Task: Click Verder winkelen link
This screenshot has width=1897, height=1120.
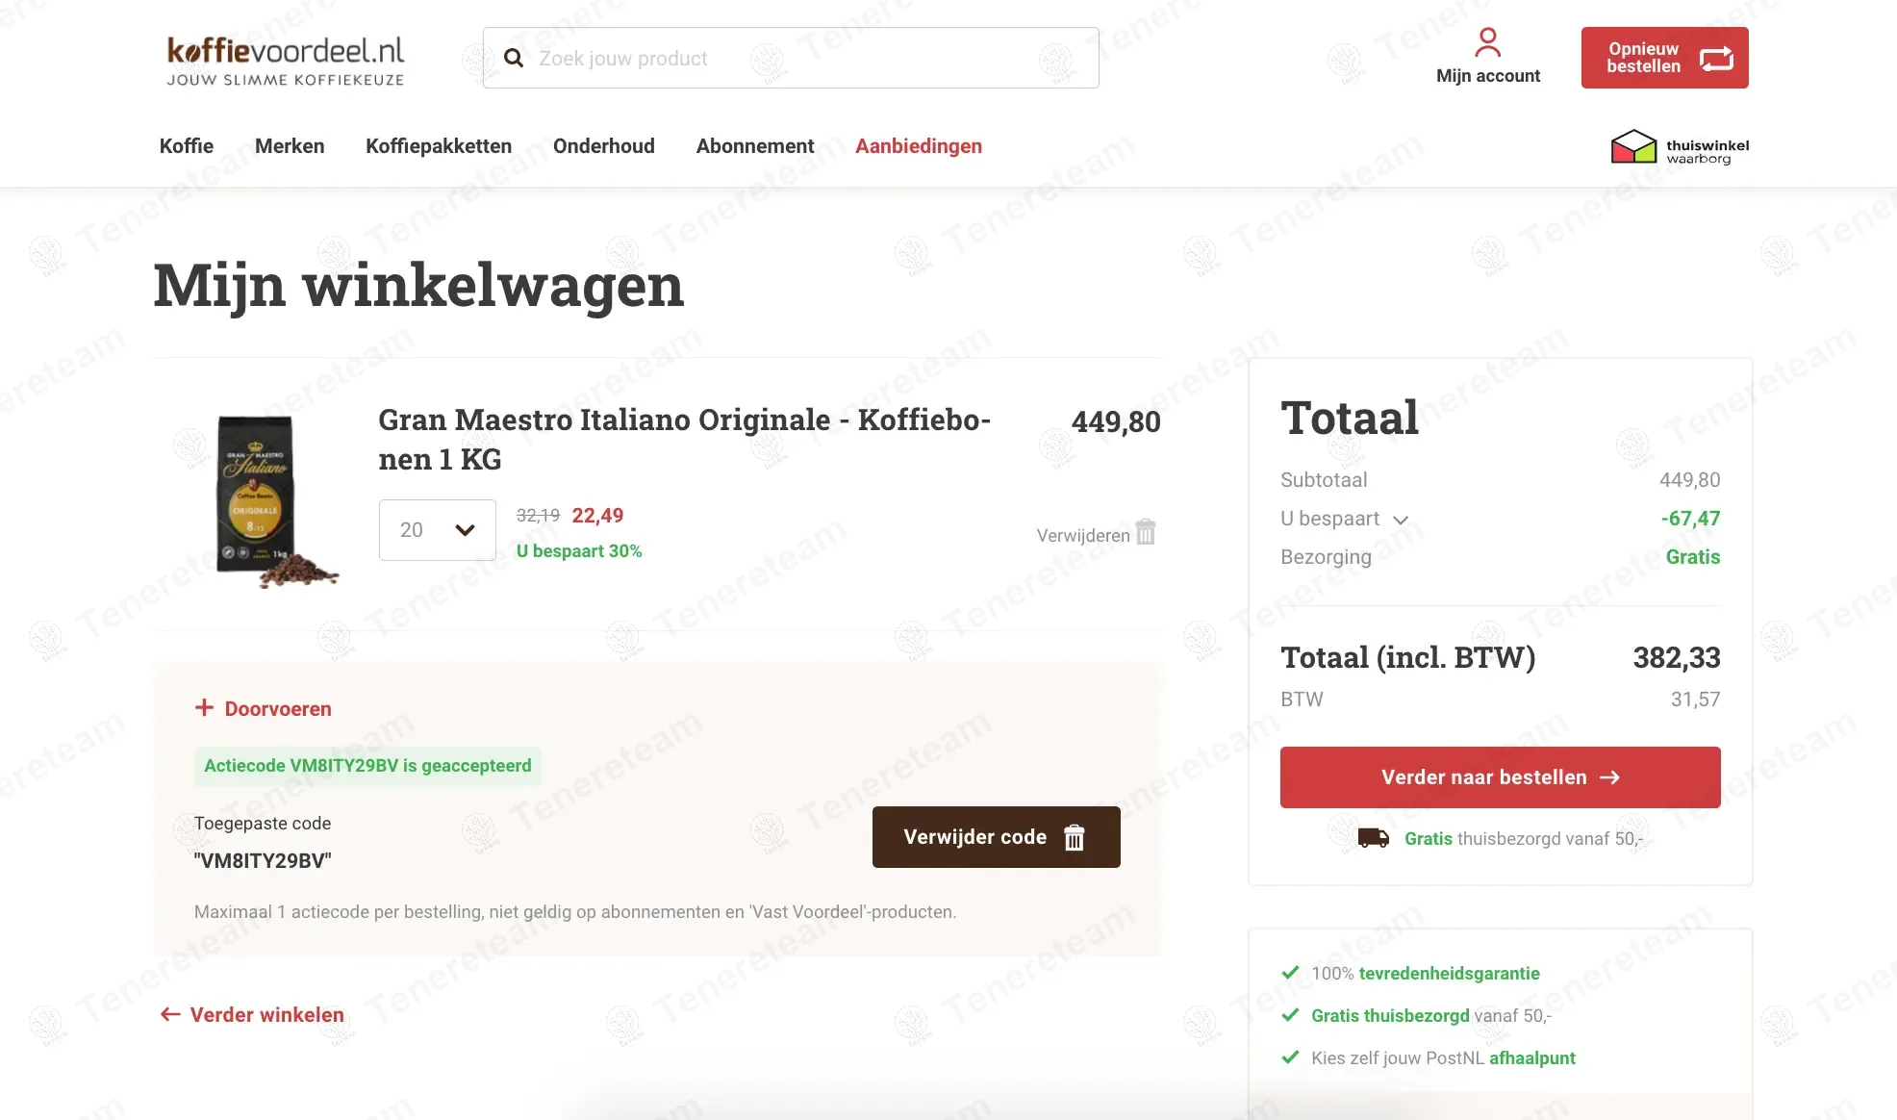Action: coord(252,1015)
